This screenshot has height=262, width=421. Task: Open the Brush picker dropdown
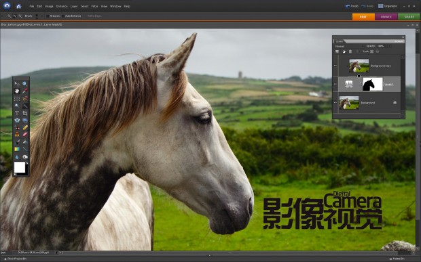point(41,16)
